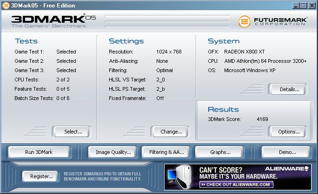Screen dimensions: 318x194
Task: Click the Register 3DMark05 Pro promo text
Action: (102, 176)
